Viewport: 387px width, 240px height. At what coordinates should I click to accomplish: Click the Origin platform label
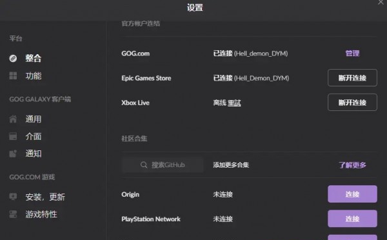130,195
